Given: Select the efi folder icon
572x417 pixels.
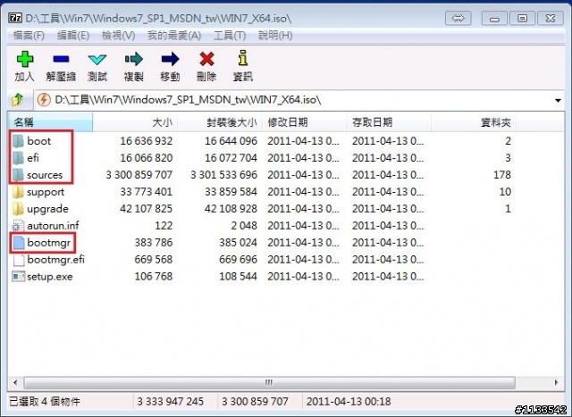Looking at the screenshot, I should pos(18,158).
